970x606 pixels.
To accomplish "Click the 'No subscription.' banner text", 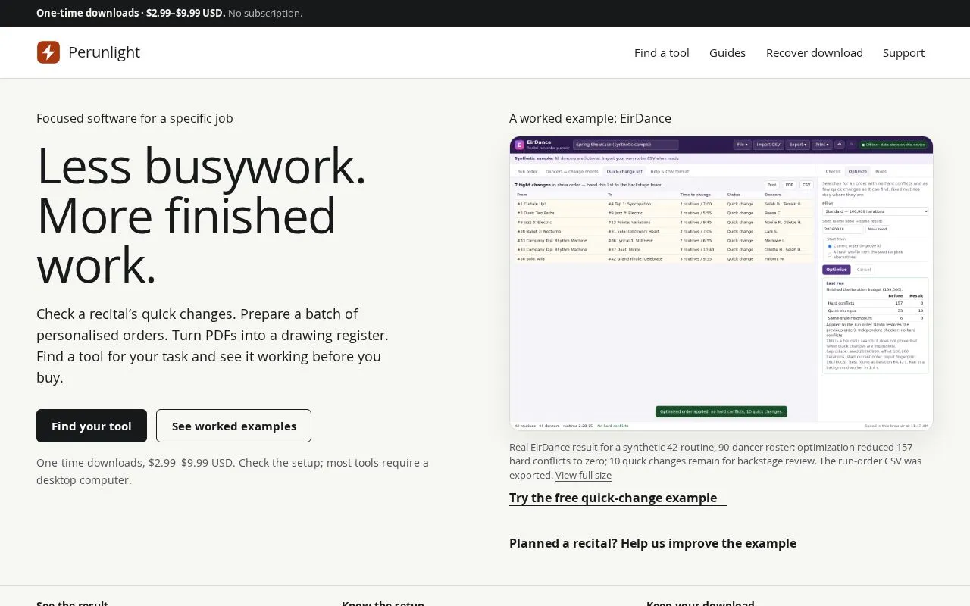I will click(x=265, y=13).
